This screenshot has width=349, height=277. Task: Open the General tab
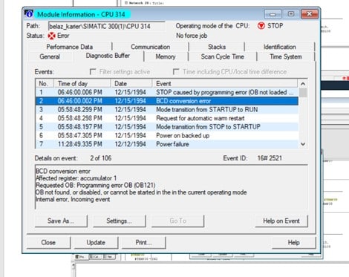50,56
